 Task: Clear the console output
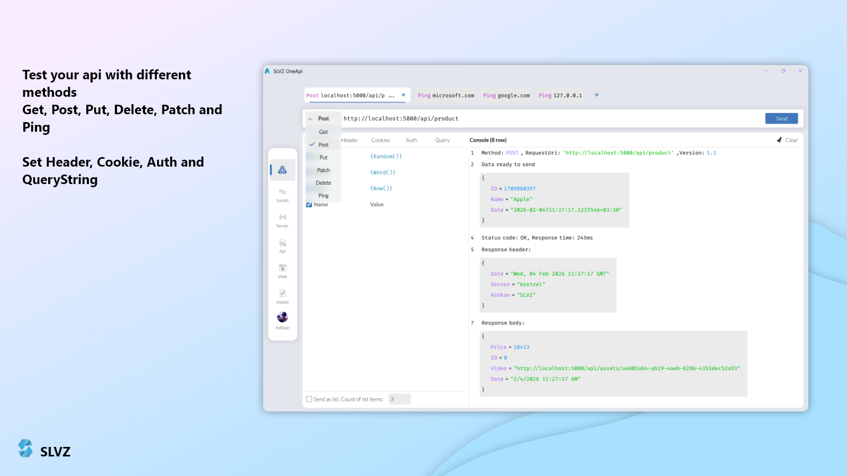(787, 140)
